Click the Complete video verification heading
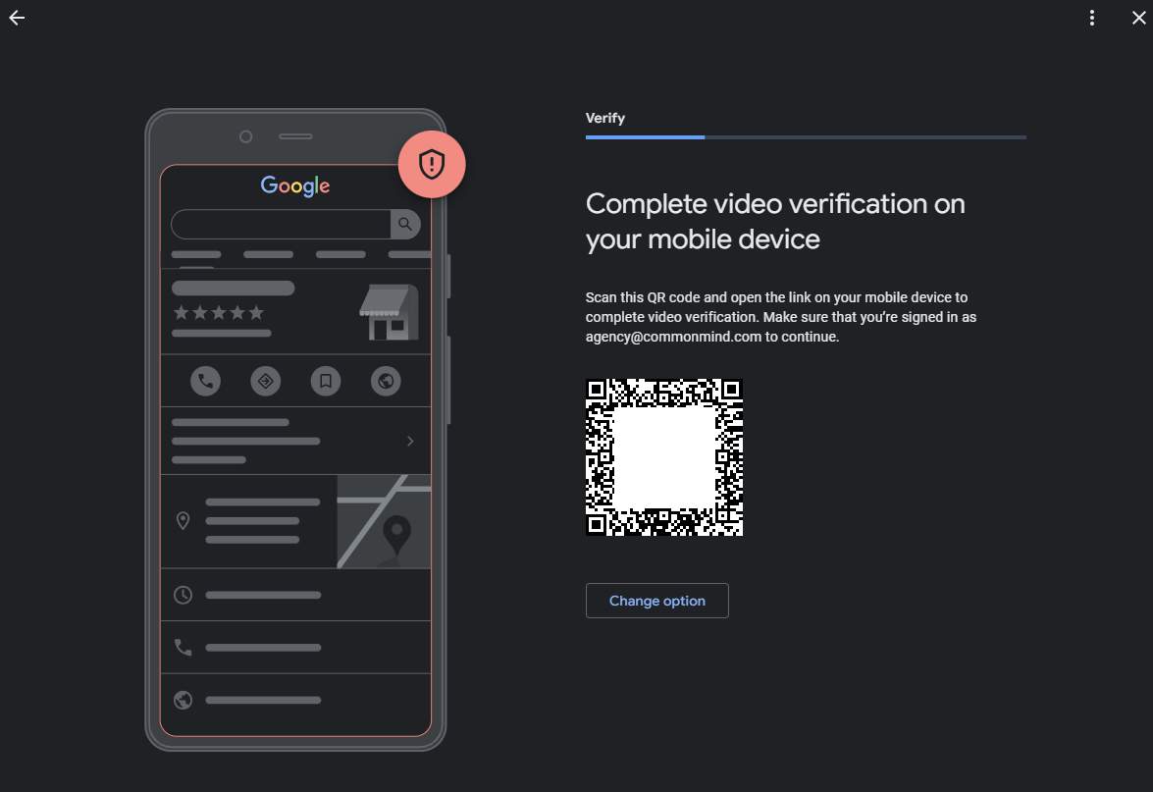This screenshot has height=792, width=1153. 775,222
